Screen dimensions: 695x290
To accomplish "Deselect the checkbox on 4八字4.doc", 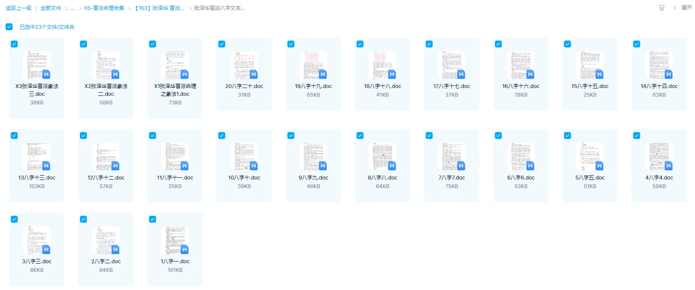I will coord(637,136).
